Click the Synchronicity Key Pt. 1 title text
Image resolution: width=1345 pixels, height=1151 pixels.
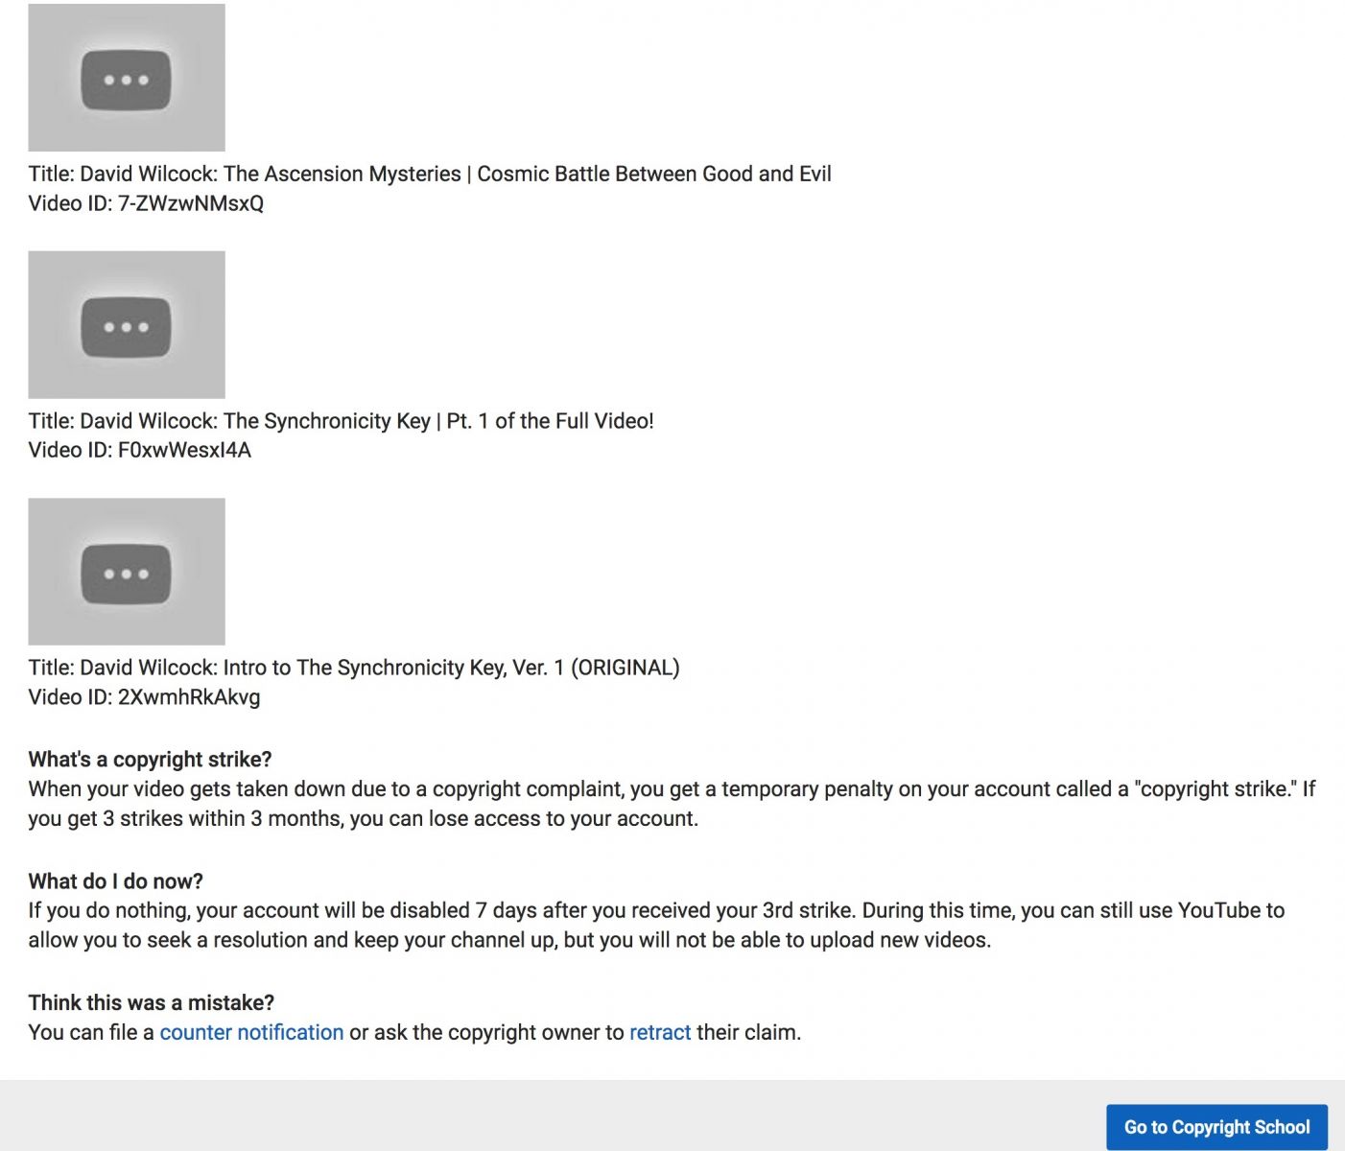click(x=342, y=420)
